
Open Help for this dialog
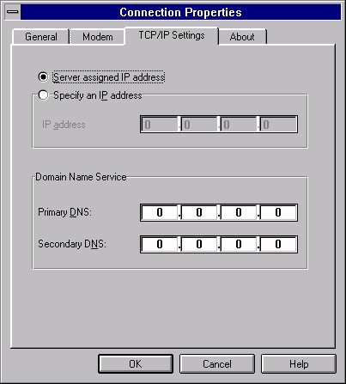[299, 364]
